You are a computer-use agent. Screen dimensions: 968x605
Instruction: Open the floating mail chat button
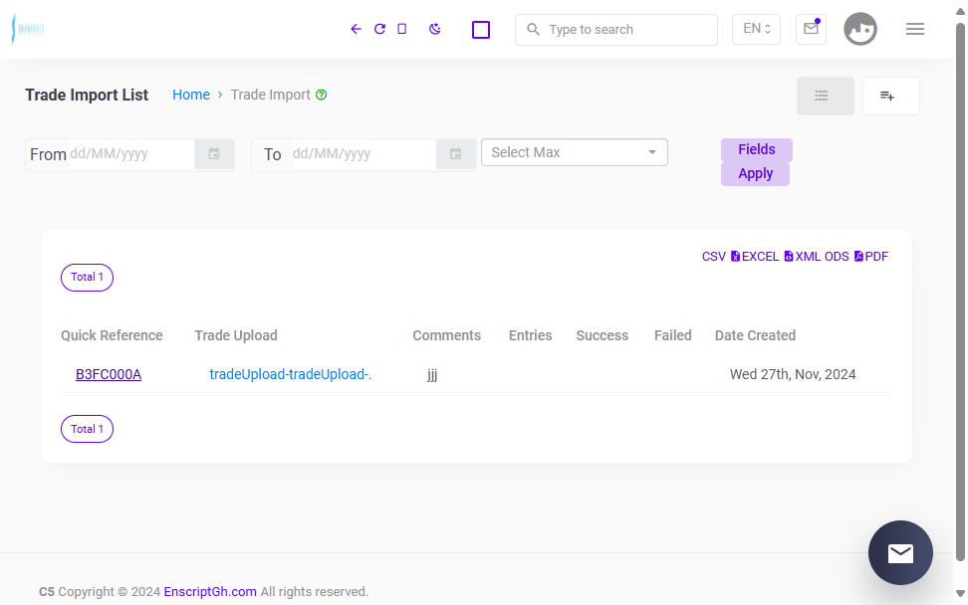click(x=900, y=552)
